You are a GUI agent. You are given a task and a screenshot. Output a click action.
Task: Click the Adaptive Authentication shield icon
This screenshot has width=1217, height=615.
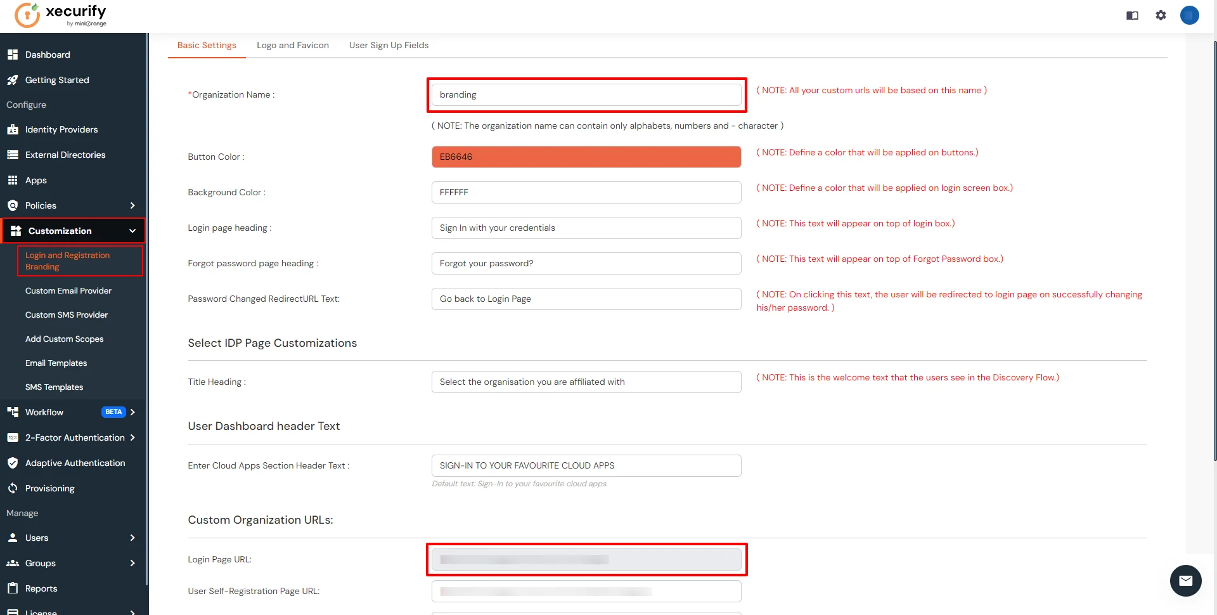pyautogui.click(x=13, y=463)
